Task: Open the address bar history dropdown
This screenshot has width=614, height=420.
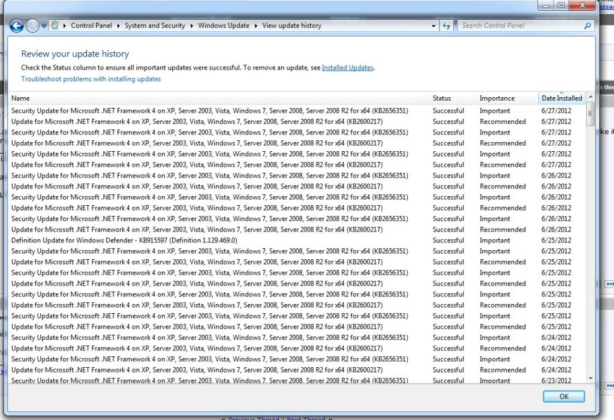Action: 434,26
